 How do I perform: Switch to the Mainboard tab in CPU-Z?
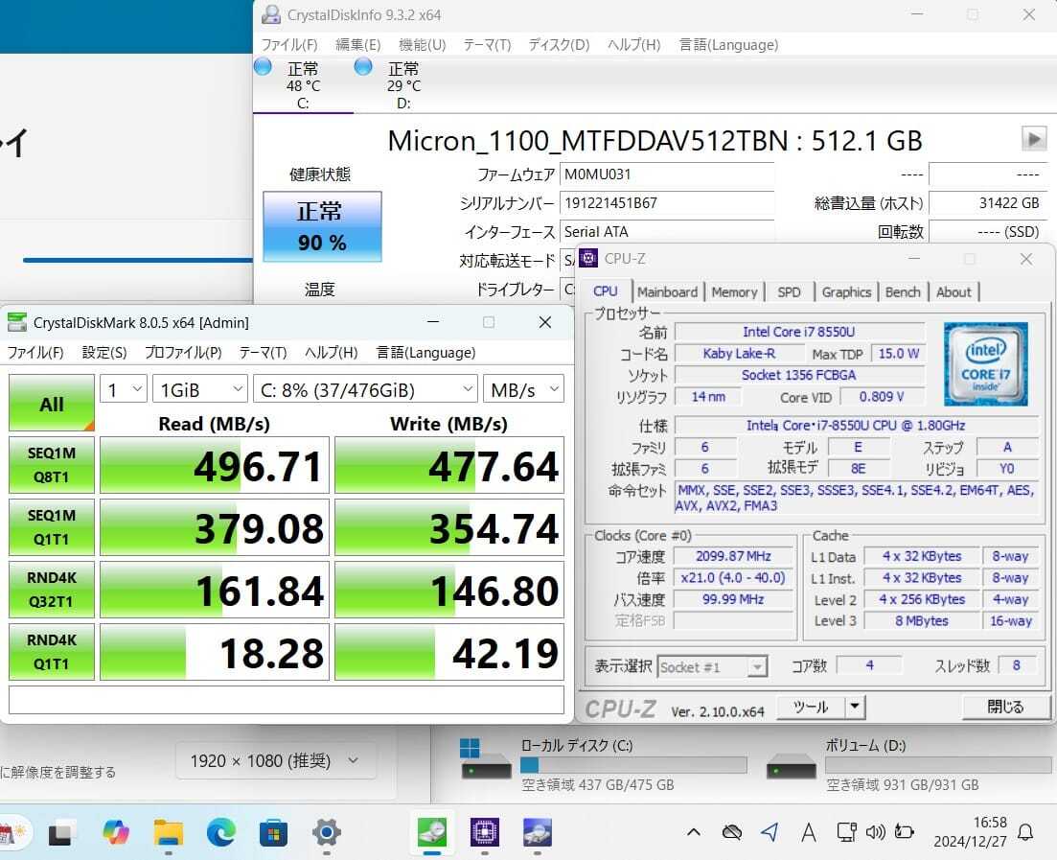tap(667, 292)
